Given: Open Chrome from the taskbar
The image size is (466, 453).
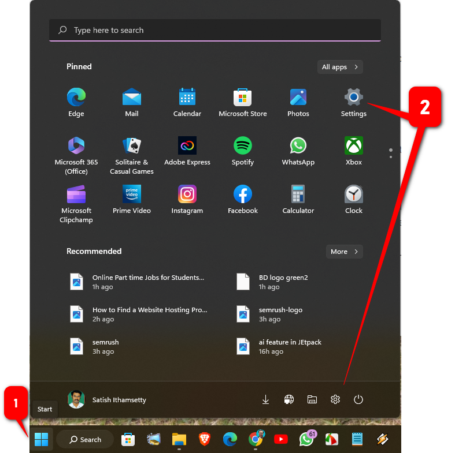Looking at the screenshot, I should point(256,439).
